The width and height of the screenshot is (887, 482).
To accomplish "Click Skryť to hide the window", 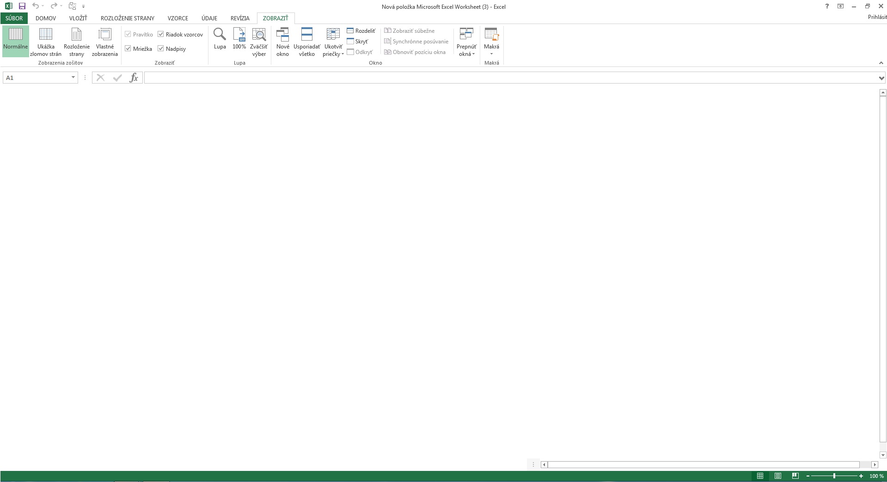I will click(357, 42).
